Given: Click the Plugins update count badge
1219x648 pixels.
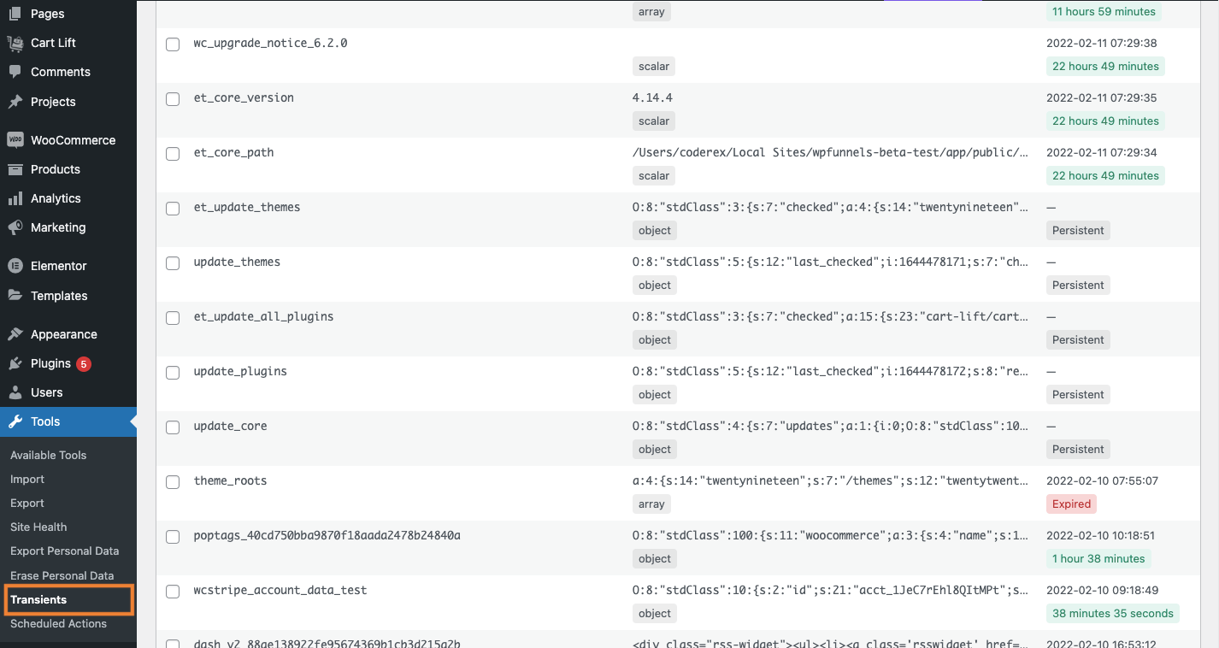Looking at the screenshot, I should [x=84, y=364].
